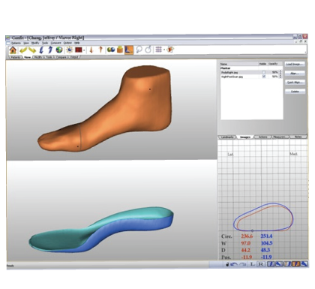Screen dimensions: 315x289
Task: Untick the Visible checkbox for RightFootScan.jpg row
Action: click(263, 77)
